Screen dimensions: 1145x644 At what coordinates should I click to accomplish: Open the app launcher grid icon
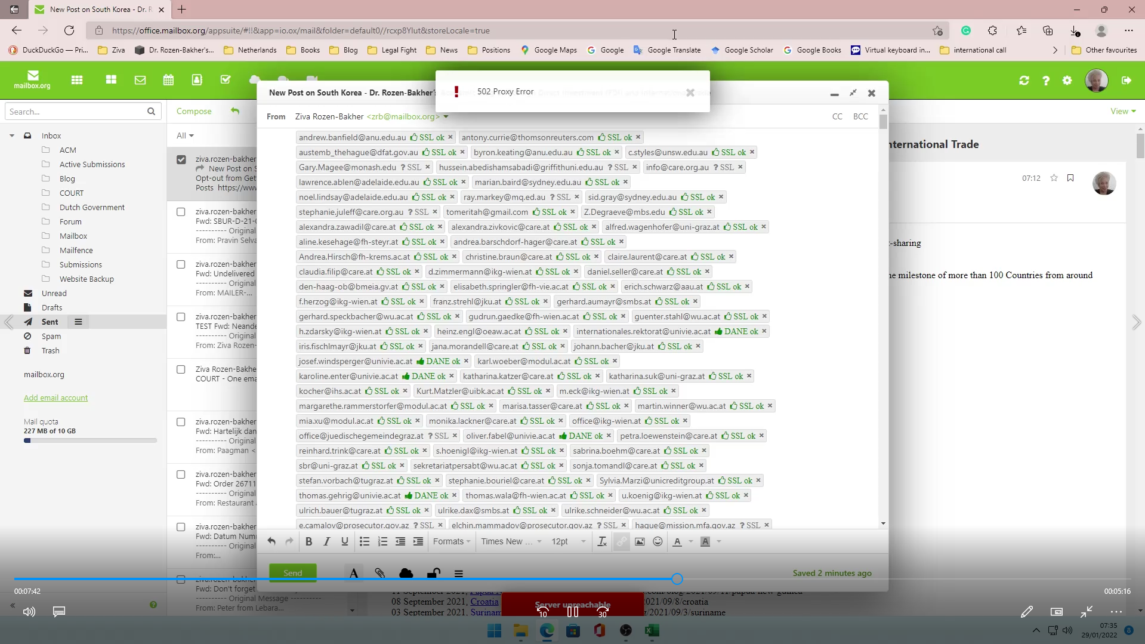pyautogui.click(x=77, y=80)
